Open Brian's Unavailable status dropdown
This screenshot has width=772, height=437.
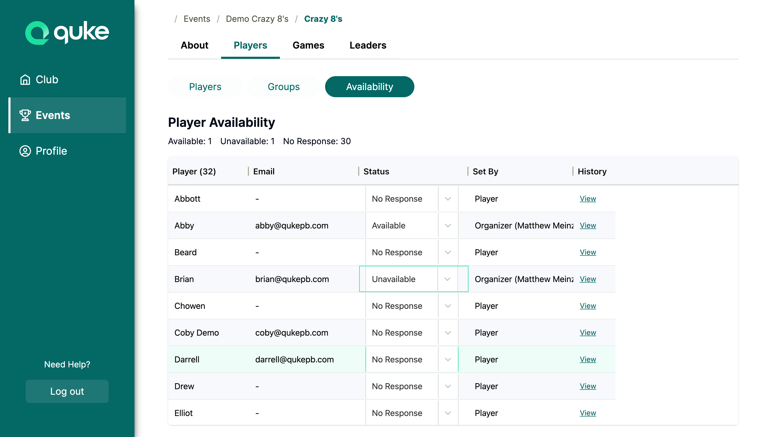click(448, 279)
